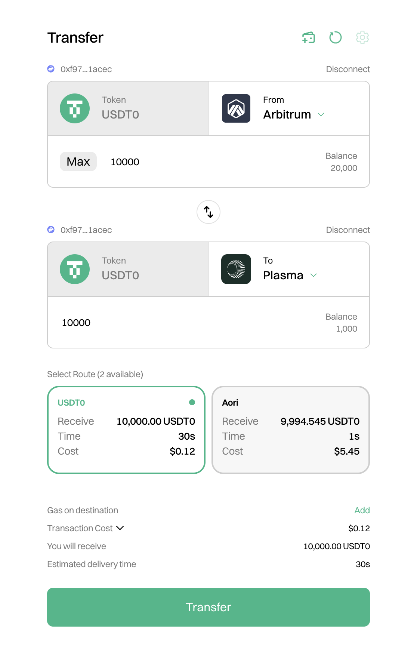The height and width of the screenshot is (658, 420).
Task: Click the refresh circular arrow icon
Action: [x=335, y=37]
